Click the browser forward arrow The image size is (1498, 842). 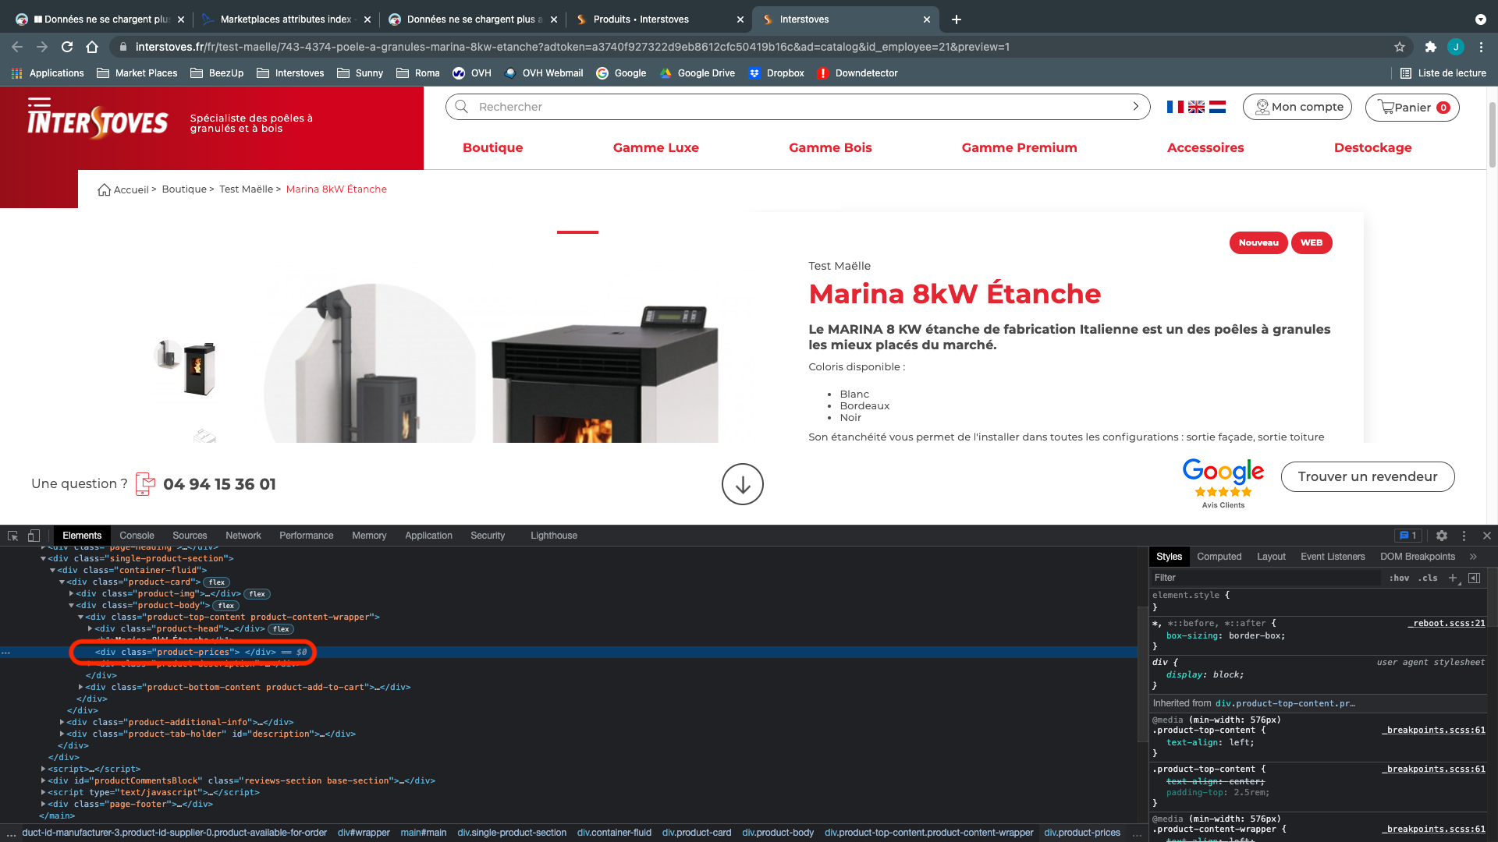[x=42, y=47]
